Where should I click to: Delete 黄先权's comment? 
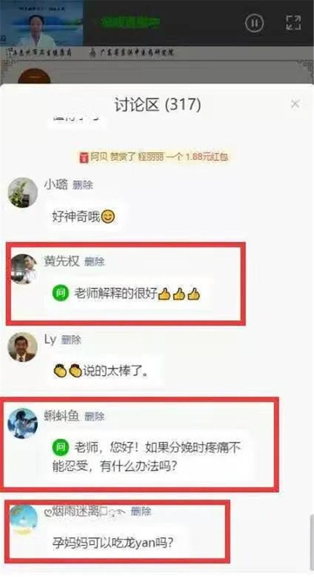[x=94, y=261]
